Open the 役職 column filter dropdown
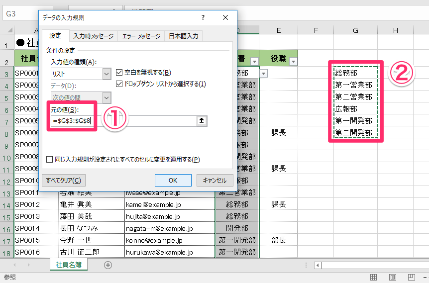 pos(293,61)
